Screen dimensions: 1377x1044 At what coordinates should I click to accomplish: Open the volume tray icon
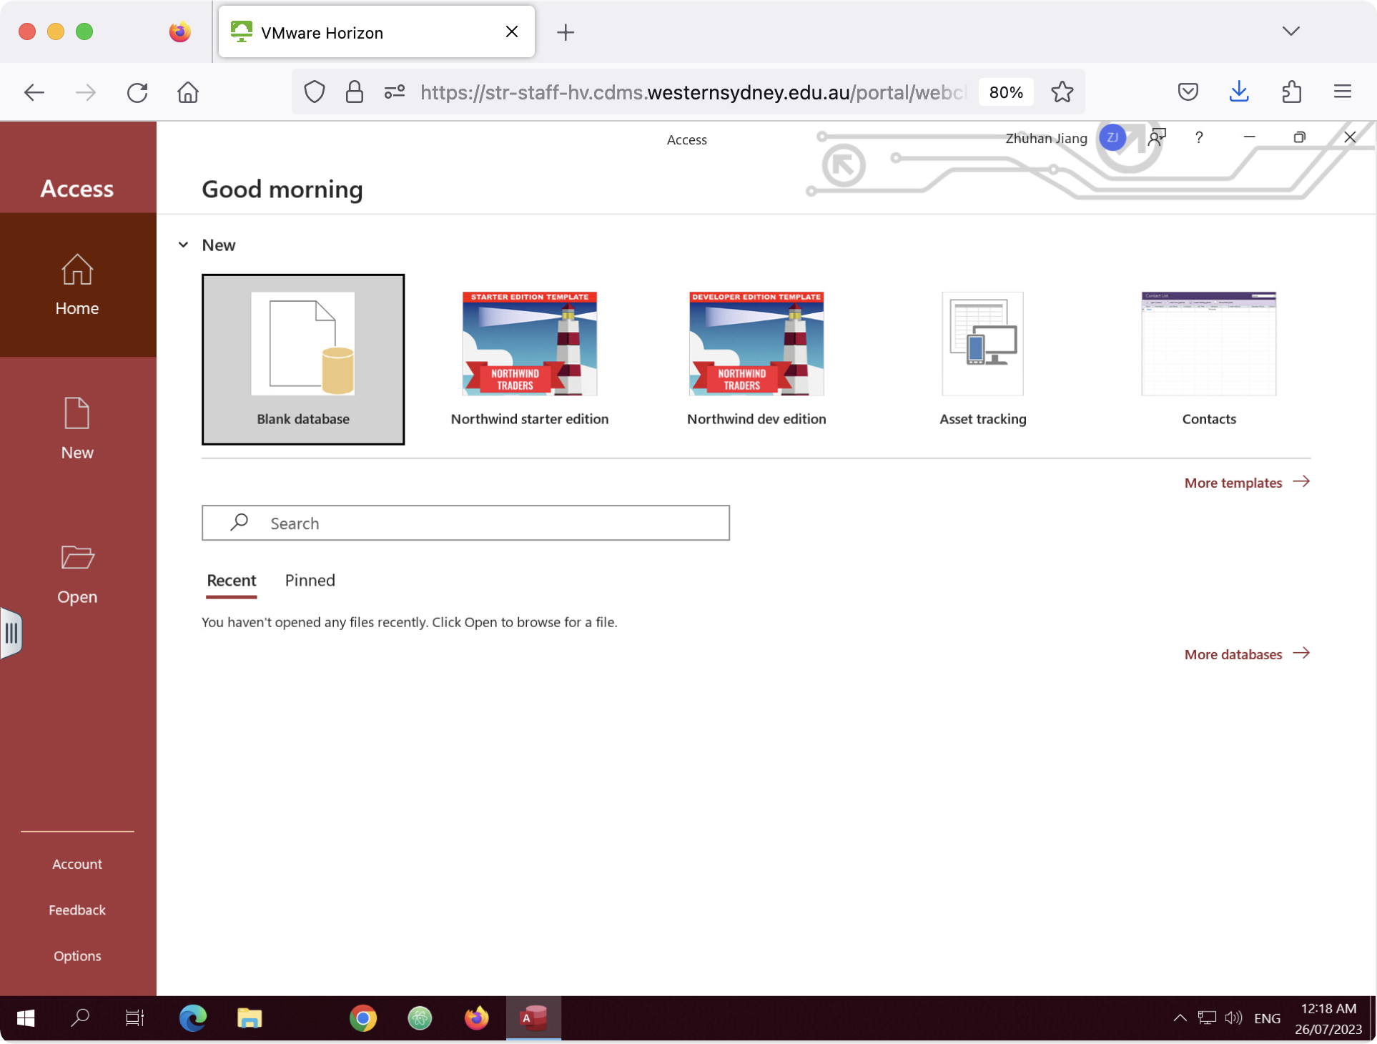click(x=1233, y=1018)
